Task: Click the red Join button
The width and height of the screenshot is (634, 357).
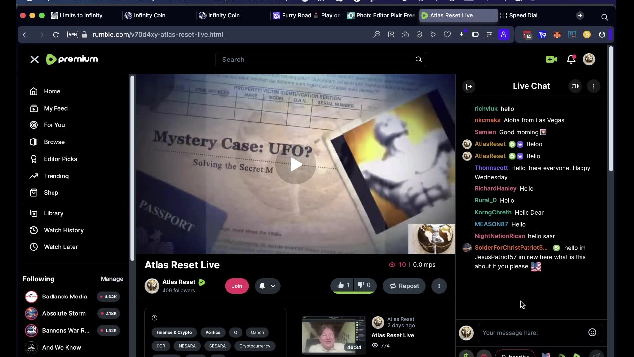Action: point(237,286)
